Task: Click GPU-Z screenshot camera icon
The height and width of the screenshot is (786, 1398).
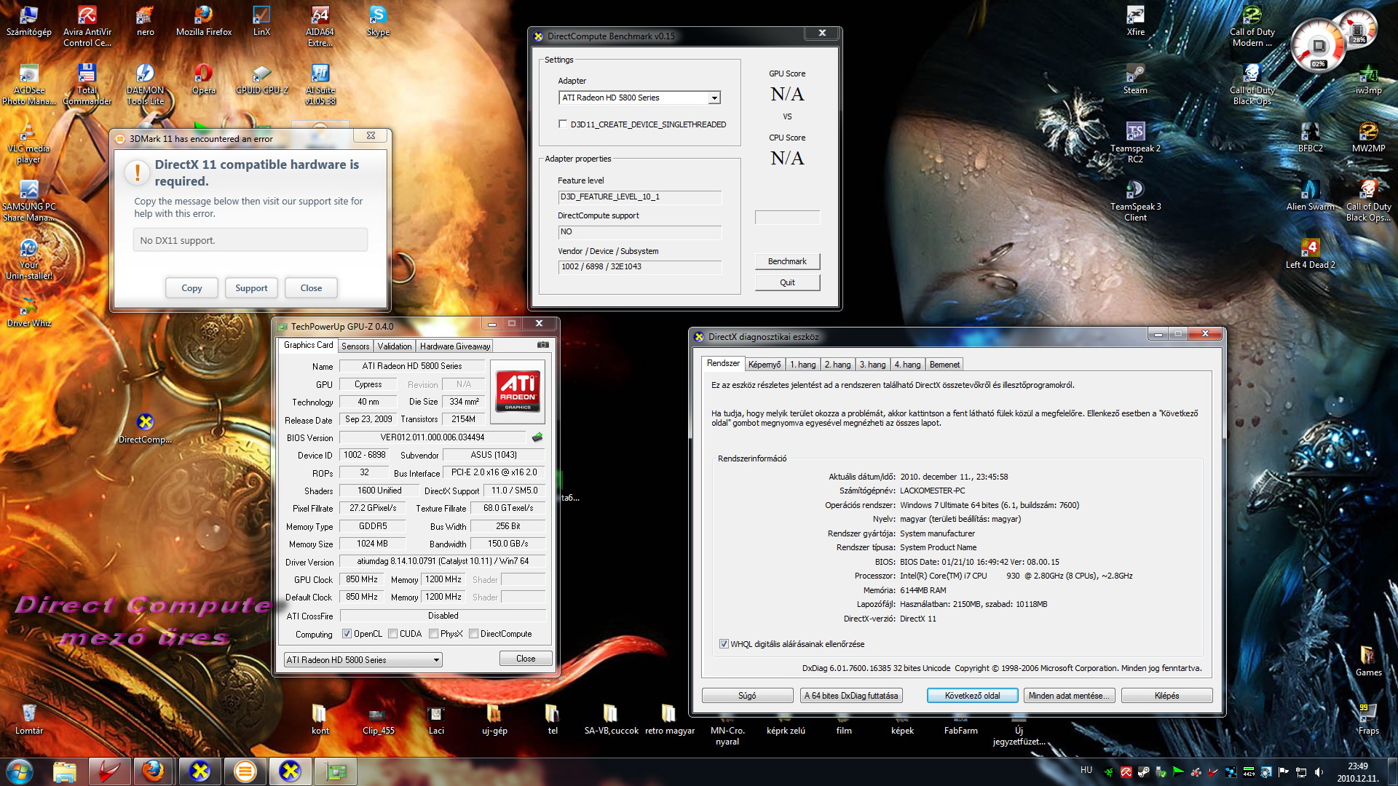Action: [x=543, y=345]
